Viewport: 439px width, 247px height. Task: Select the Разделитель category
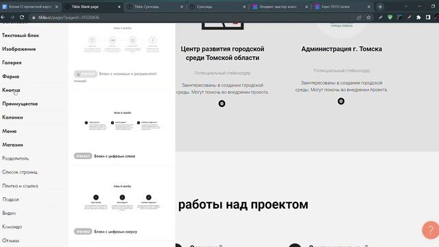coord(15,158)
